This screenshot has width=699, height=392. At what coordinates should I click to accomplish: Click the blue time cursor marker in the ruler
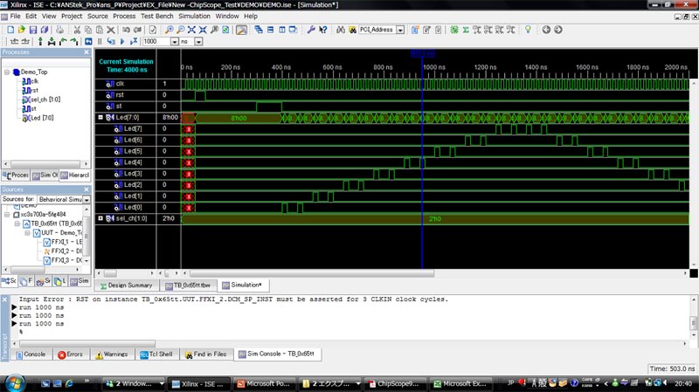point(422,53)
